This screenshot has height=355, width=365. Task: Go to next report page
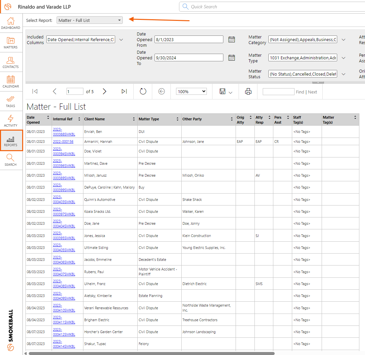(104, 91)
